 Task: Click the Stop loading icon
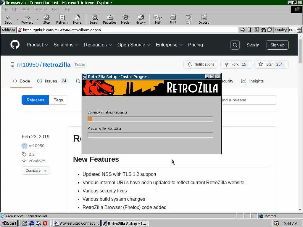[x=46, y=19]
